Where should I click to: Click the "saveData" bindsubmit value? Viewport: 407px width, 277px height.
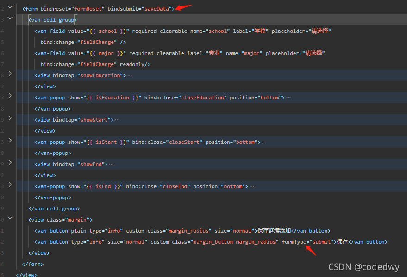tap(157, 9)
